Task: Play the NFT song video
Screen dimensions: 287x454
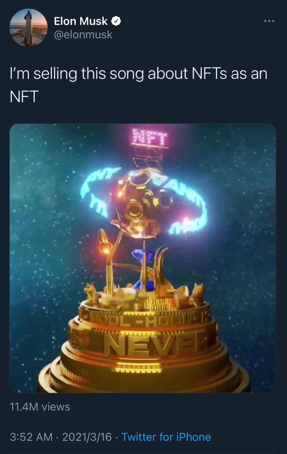Action: pyautogui.click(x=143, y=258)
